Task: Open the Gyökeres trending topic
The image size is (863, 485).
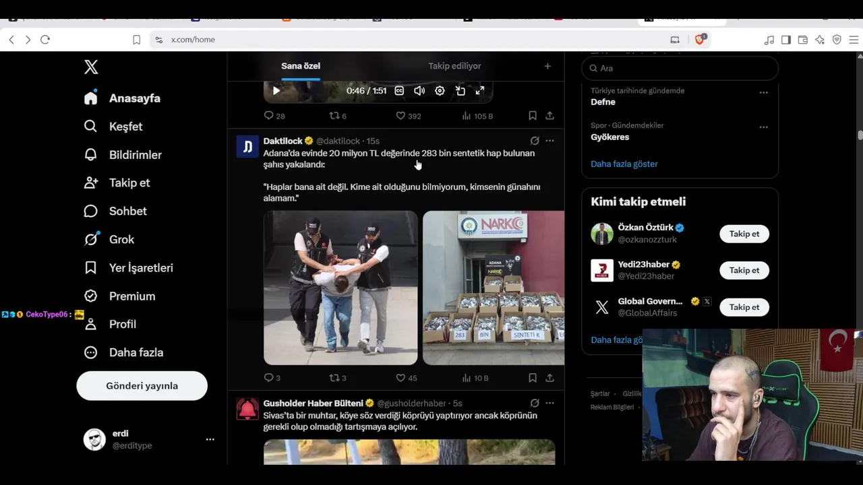Action: click(610, 137)
